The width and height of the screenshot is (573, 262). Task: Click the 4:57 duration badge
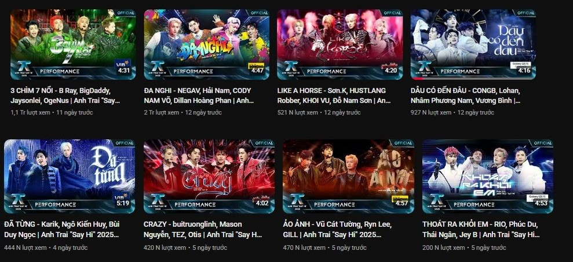pos(402,203)
